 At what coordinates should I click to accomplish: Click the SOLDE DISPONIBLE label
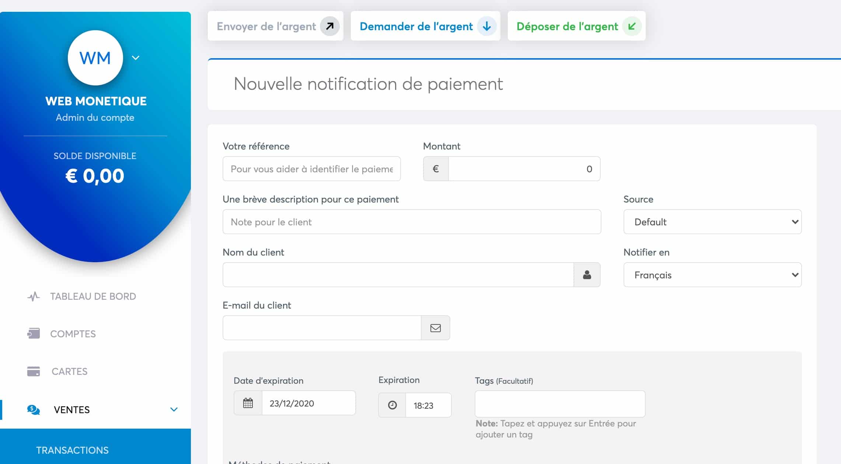(95, 156)
